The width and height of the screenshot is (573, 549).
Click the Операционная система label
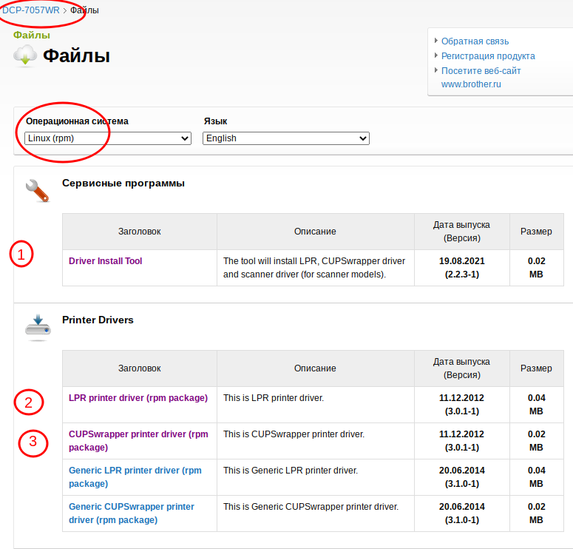(77, 121)
